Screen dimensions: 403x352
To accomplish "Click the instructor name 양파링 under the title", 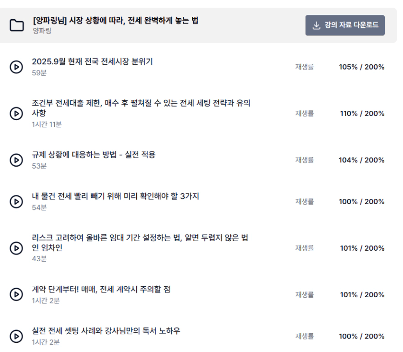I will 42,31.
